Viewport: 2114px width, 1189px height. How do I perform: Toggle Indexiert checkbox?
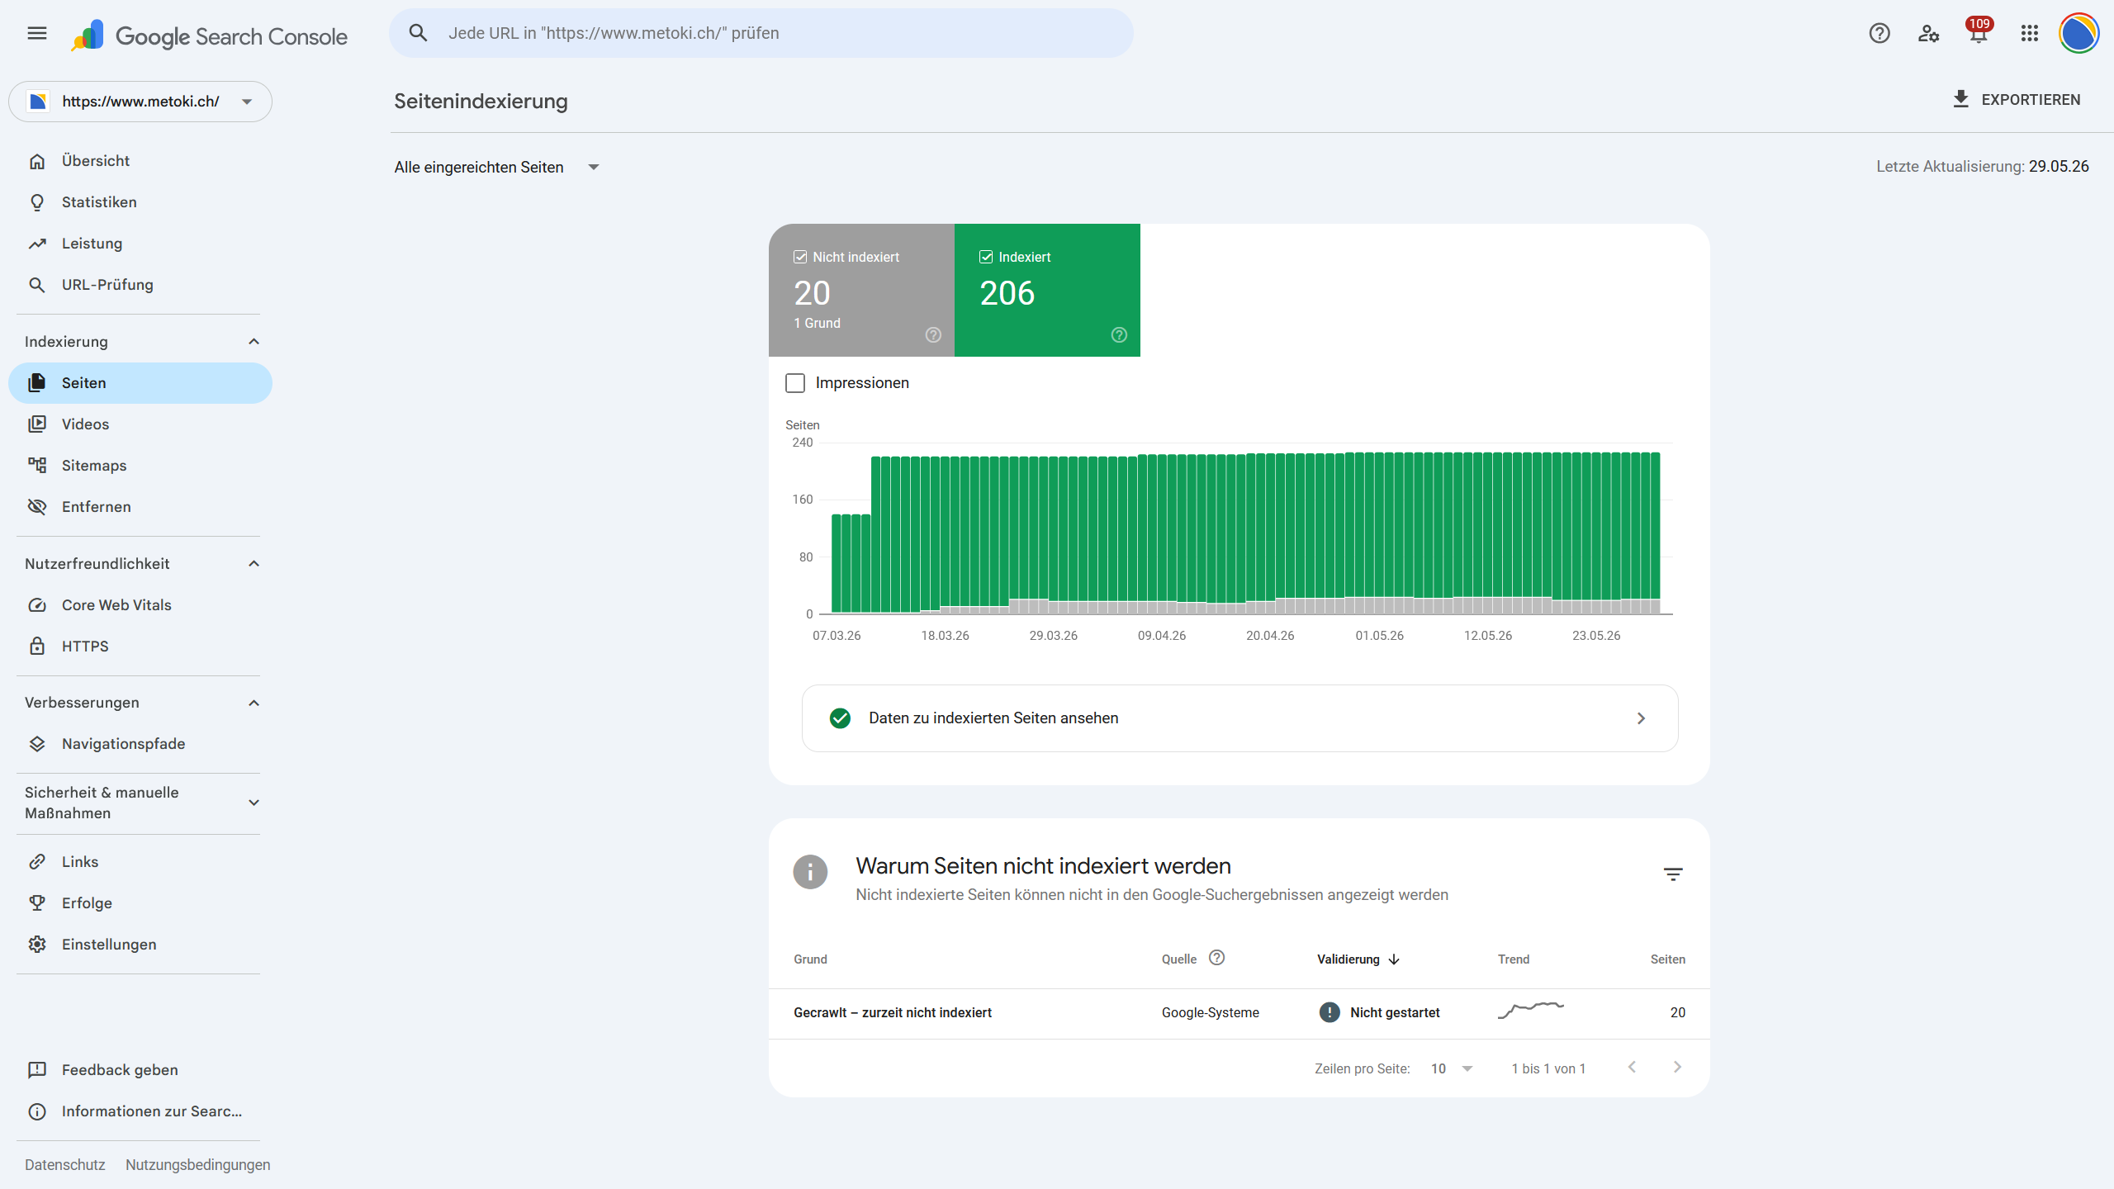point(985,257)
